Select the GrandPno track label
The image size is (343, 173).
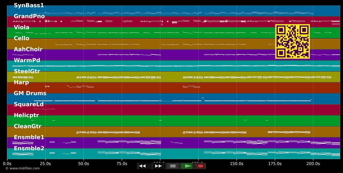point(29,17)
